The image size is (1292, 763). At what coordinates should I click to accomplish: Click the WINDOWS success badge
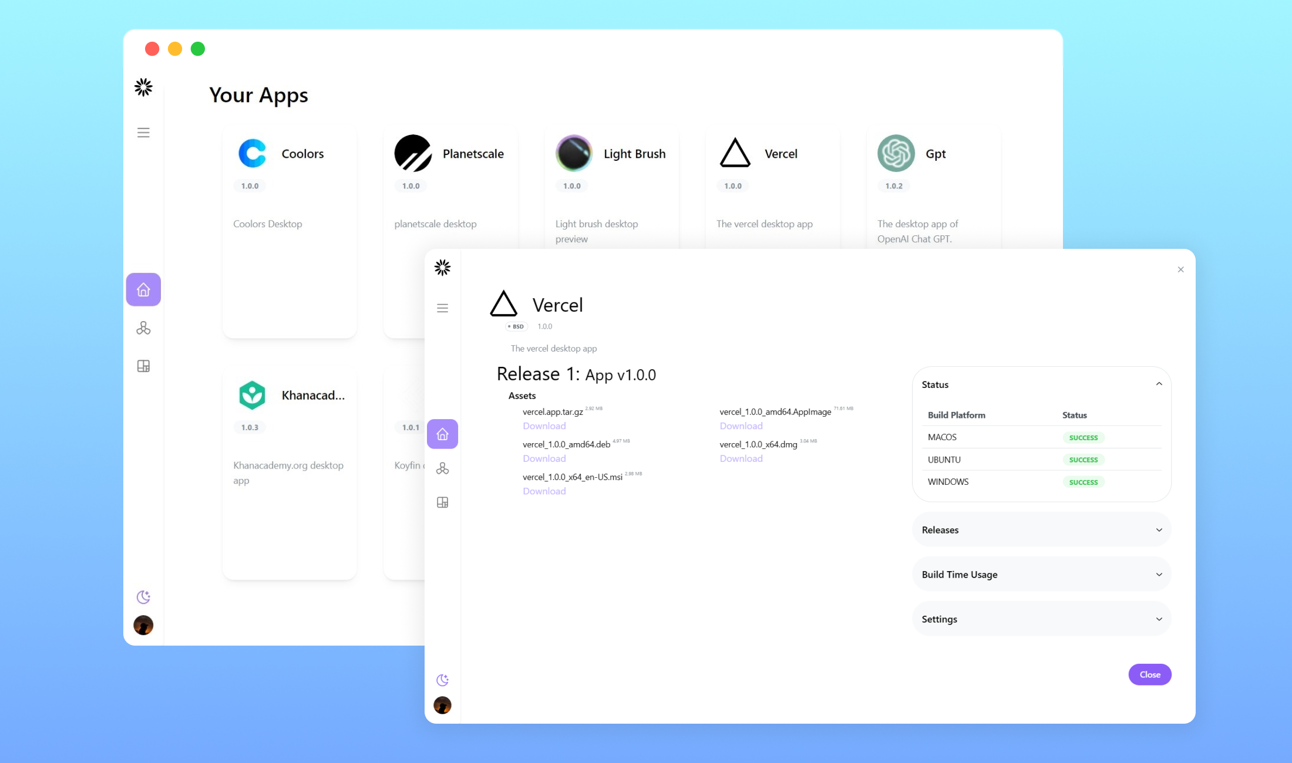click(x=1084, y=482)
